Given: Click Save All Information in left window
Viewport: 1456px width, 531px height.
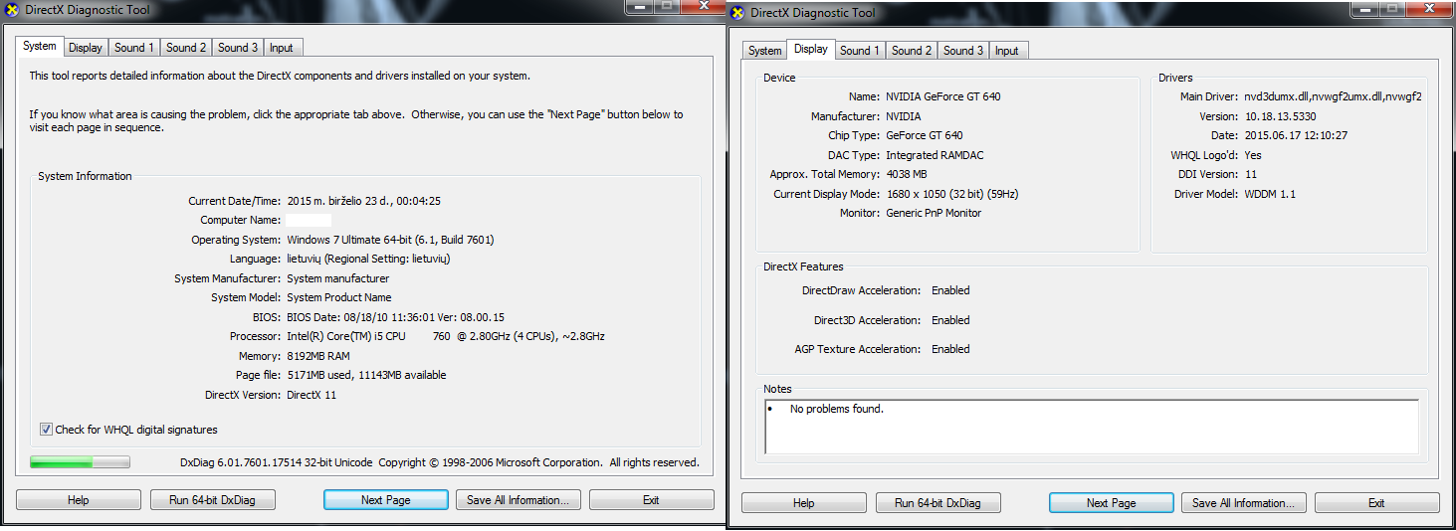Looking at the screenshot, I should (518, 500).
